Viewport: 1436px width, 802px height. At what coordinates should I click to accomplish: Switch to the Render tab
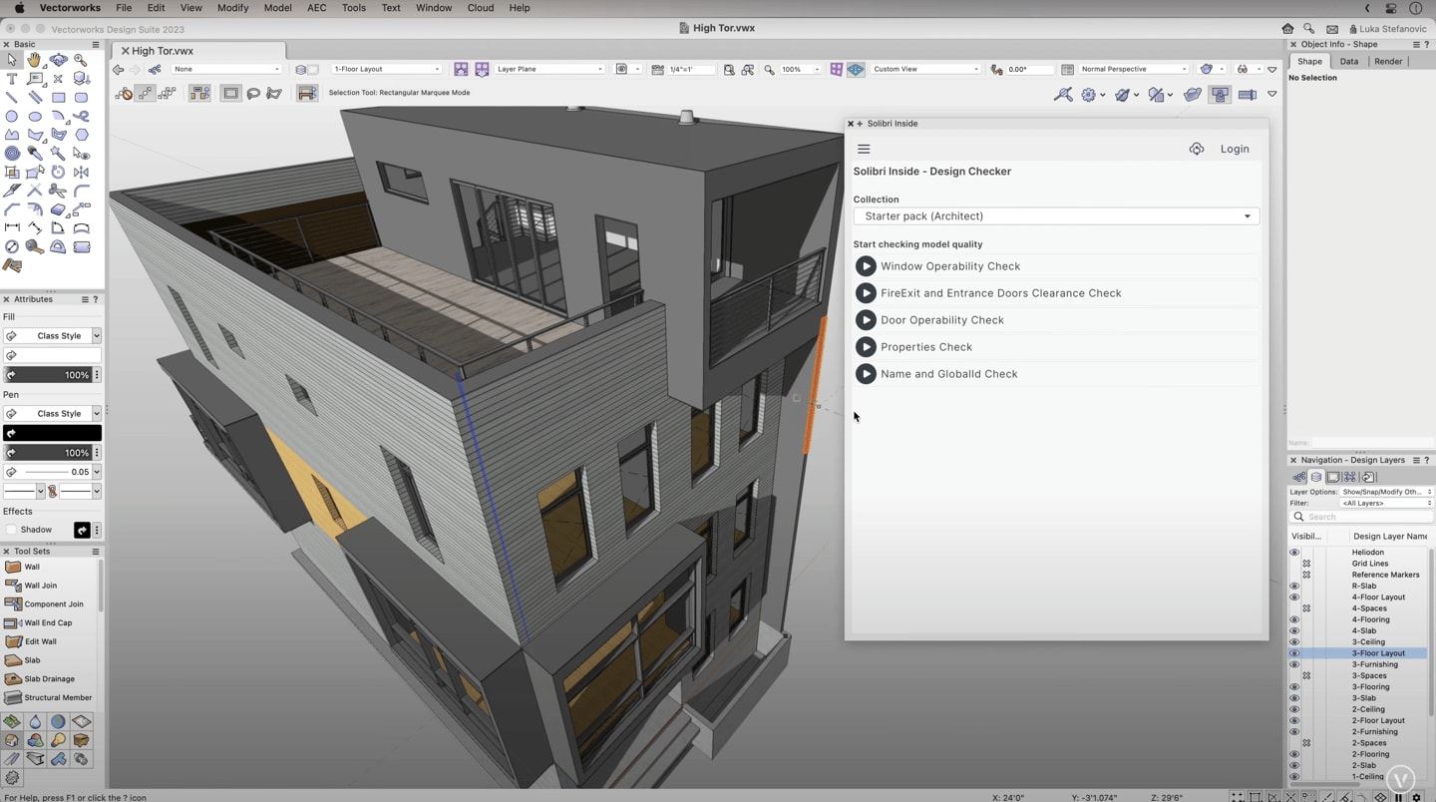point(1387,62)
